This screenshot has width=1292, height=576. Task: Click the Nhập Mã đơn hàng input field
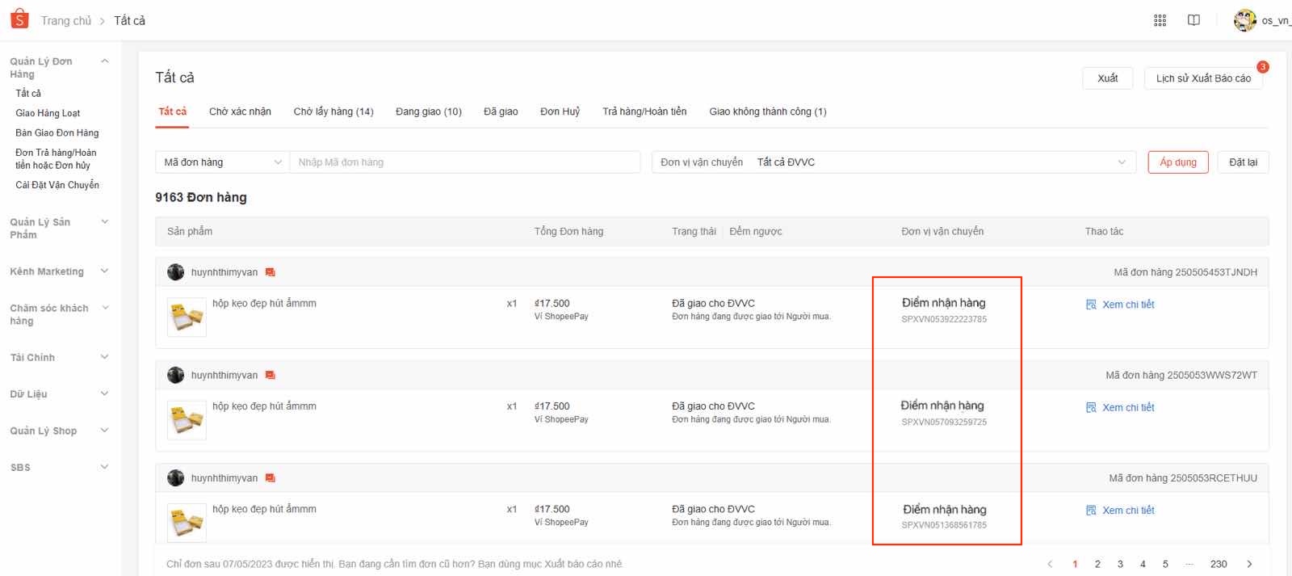coord(464,162)
